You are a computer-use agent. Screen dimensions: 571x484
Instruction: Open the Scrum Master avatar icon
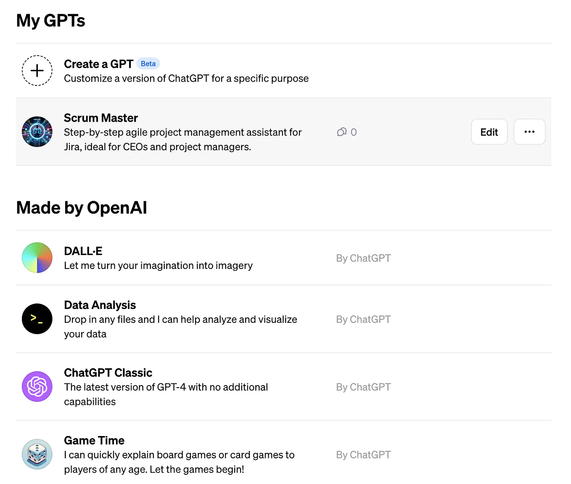37,132
